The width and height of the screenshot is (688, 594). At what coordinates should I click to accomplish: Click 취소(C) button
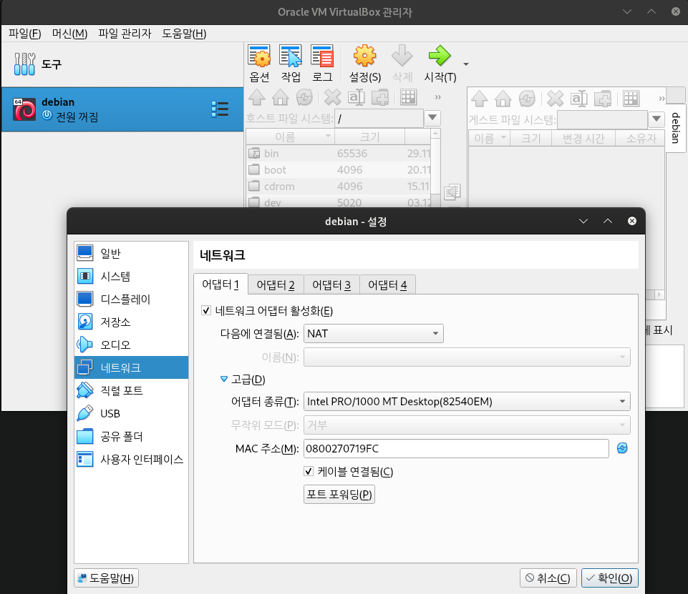[x=548, y=578]
